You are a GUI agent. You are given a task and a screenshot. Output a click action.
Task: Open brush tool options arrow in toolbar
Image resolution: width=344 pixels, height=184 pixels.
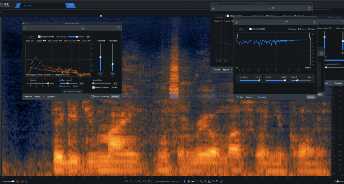pos(217,181)
